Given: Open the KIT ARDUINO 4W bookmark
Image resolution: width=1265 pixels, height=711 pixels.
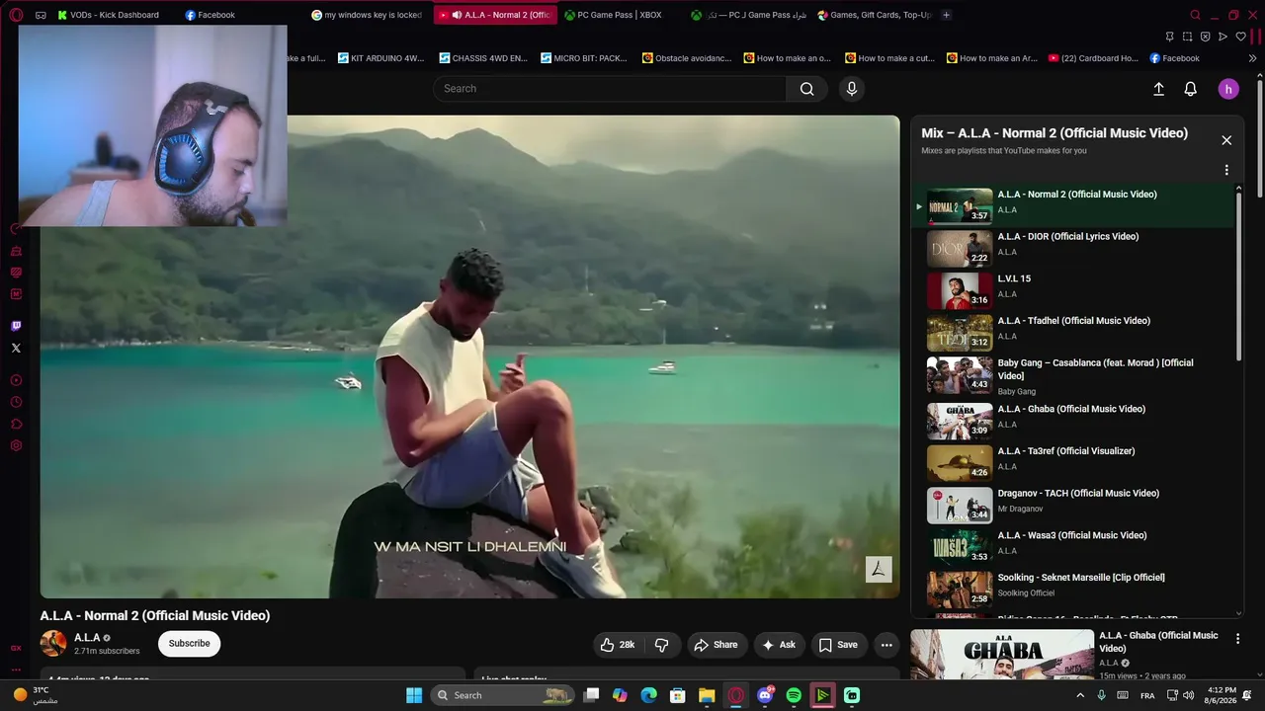Looking at the screenshot, I should [379, 58].
